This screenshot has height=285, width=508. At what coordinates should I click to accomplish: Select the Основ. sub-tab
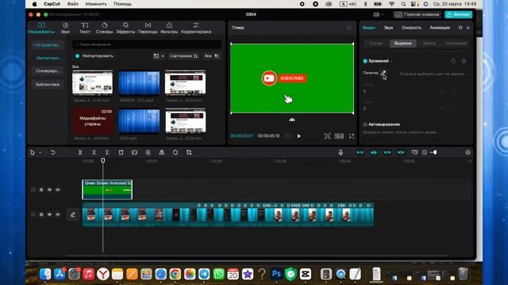coord(375,43)
